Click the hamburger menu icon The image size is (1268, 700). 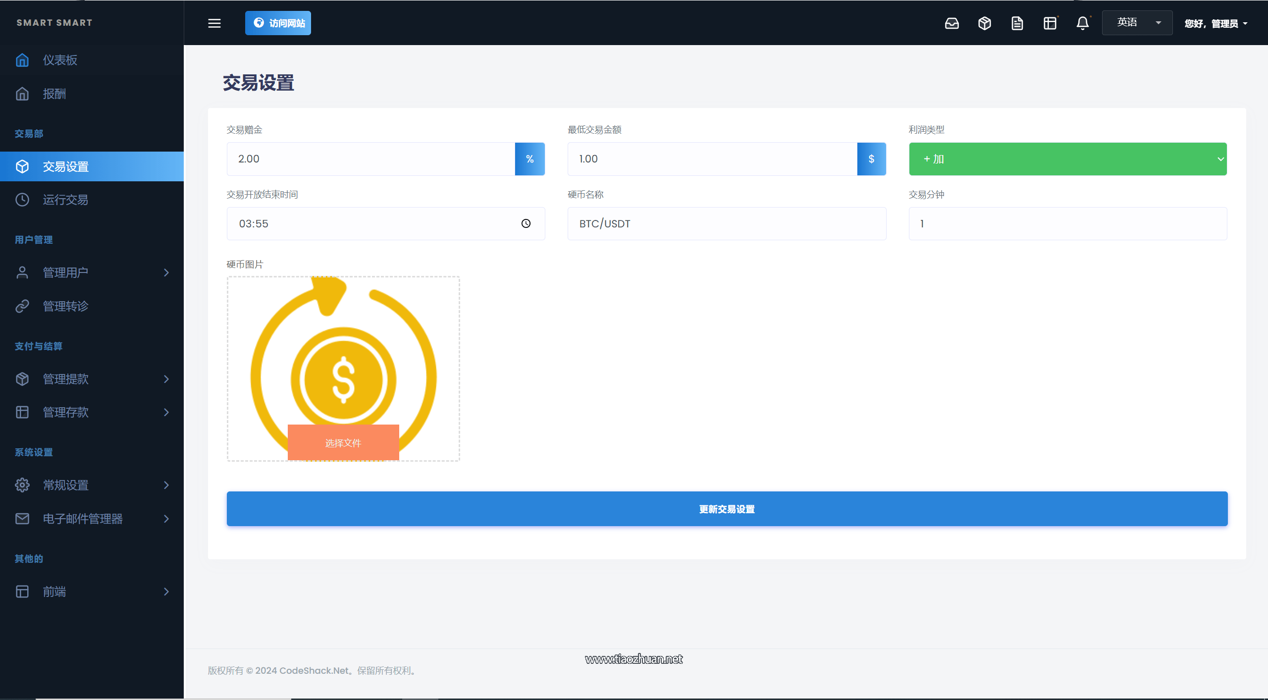pos(214,23)
